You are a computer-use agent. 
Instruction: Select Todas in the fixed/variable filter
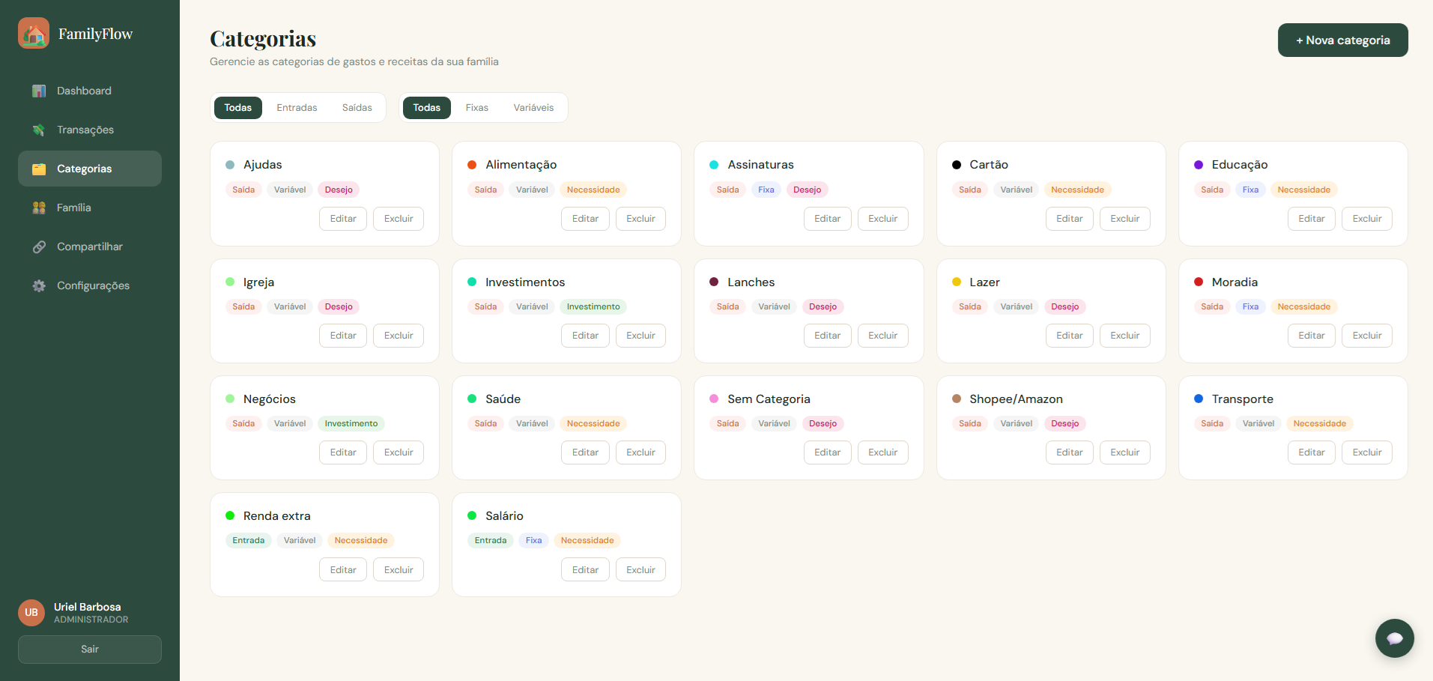427,108
